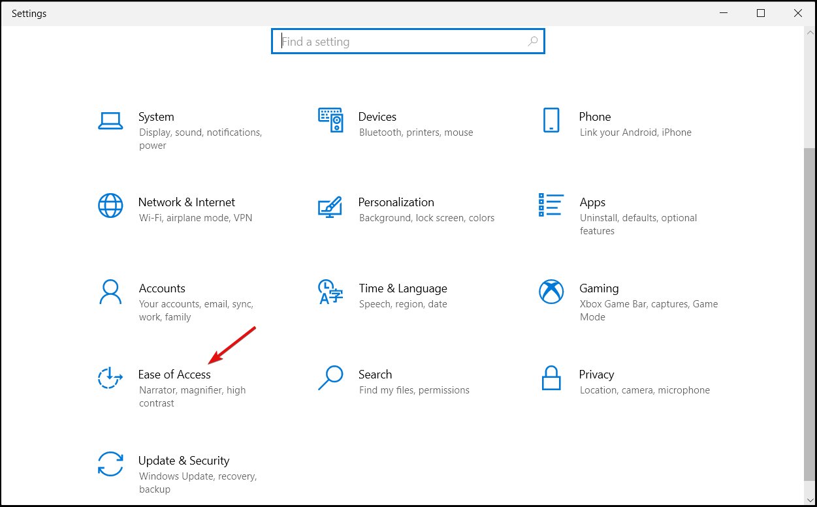Screen dimensions: 817x507
Task: Click the Gaming Xbox icon
Action: (x=551, y=292)
